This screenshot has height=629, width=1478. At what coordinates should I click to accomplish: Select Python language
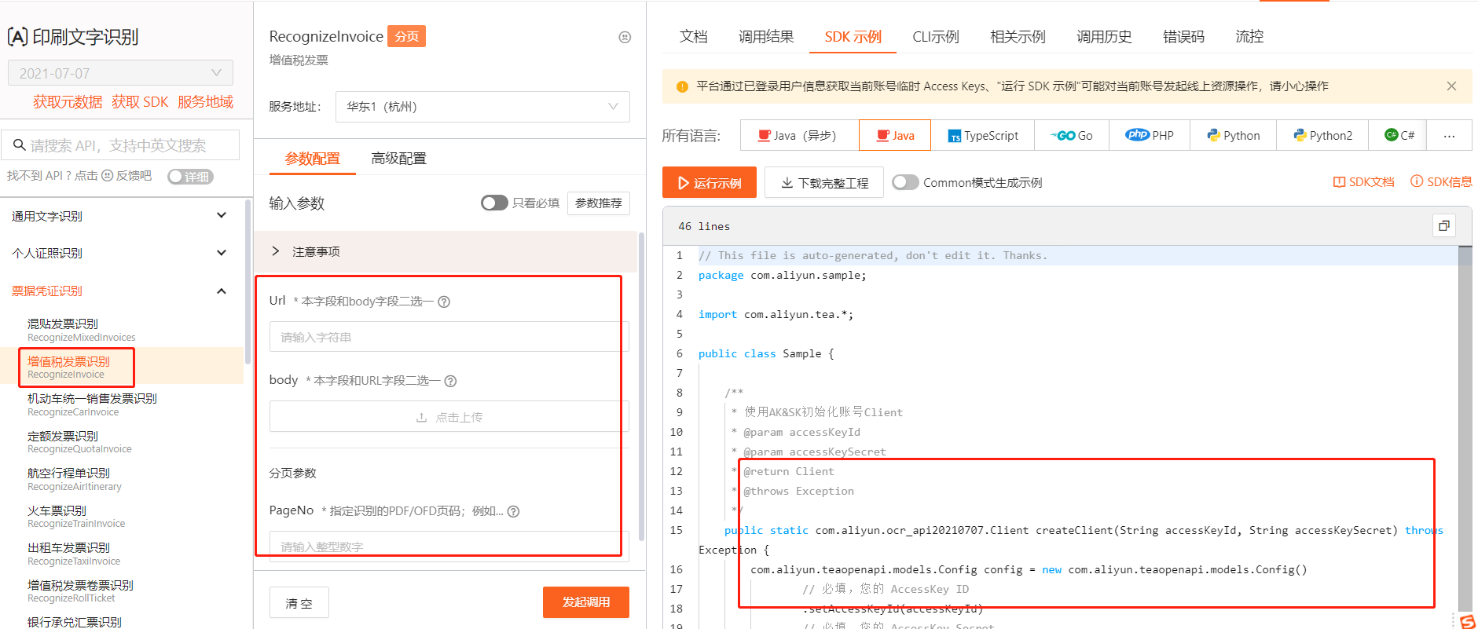point(1233,136)
